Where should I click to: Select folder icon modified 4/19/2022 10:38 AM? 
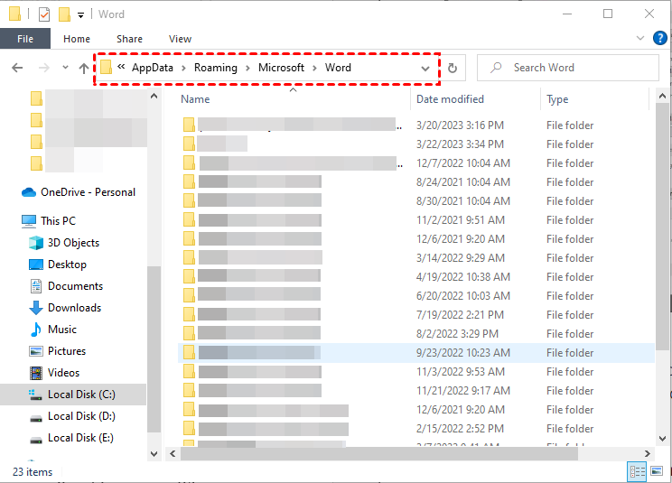[189, 276]
